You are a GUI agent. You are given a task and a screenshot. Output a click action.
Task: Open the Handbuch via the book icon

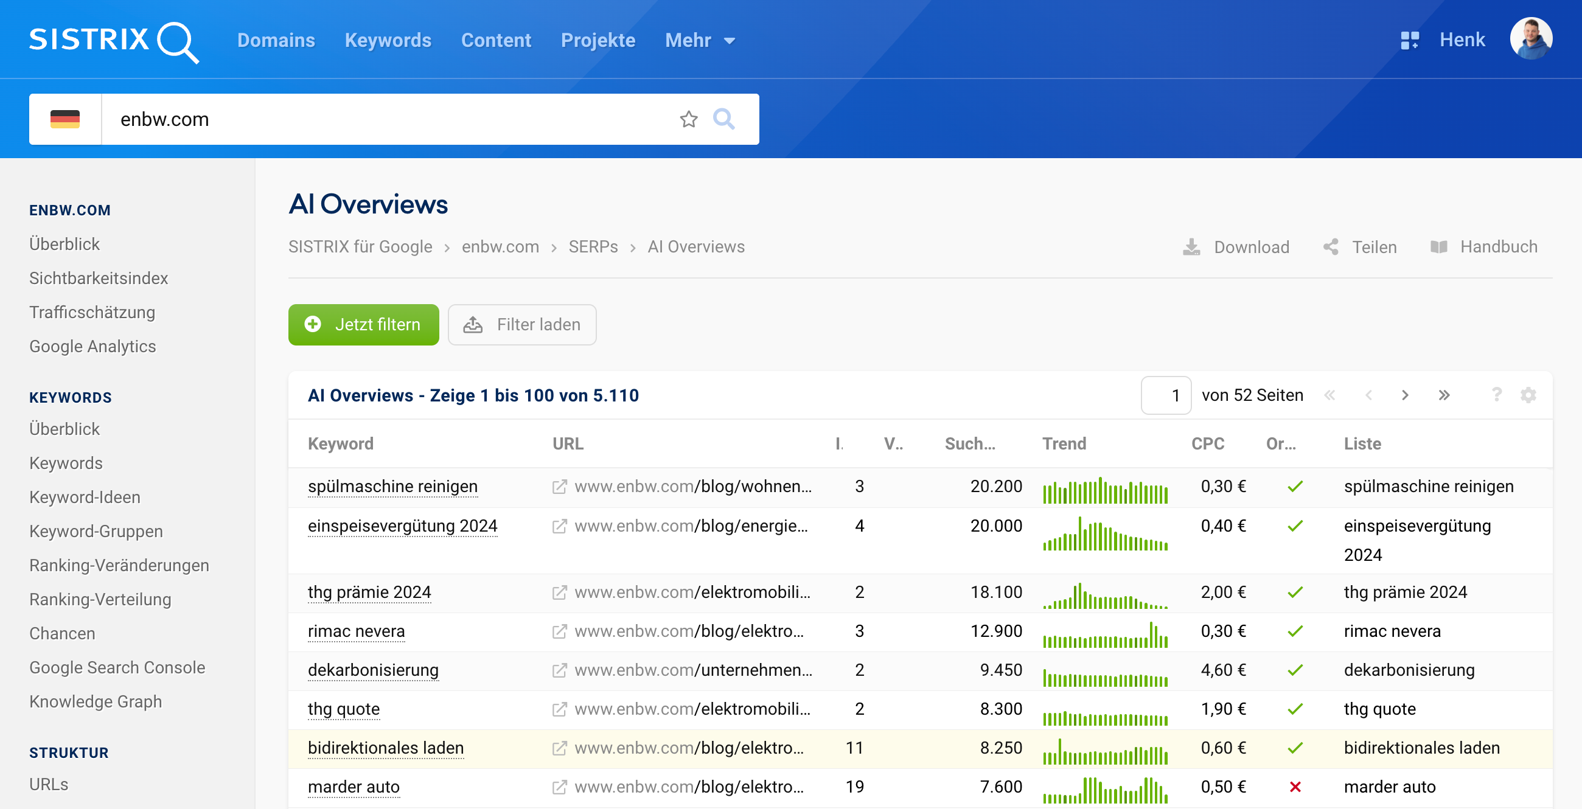tap(1440, 247)
